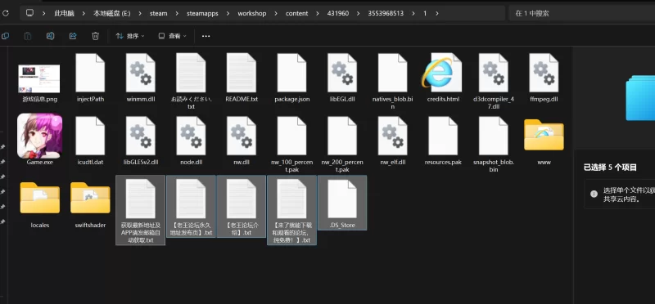This screenshot has width=655, height=304.
Task: Click the refresh button beside address bar
Action: (6, 13)
